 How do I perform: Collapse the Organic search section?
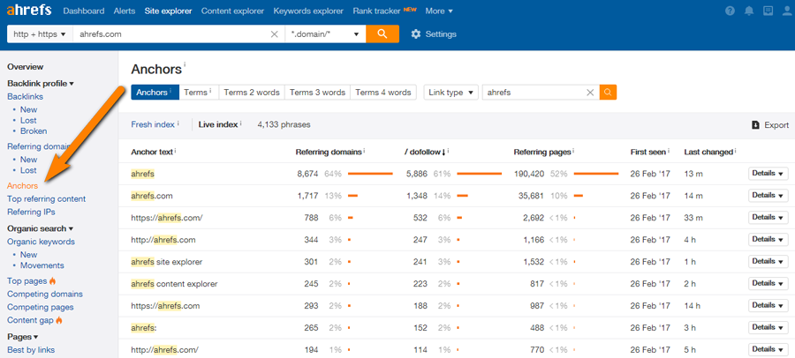tap(41, 229)
